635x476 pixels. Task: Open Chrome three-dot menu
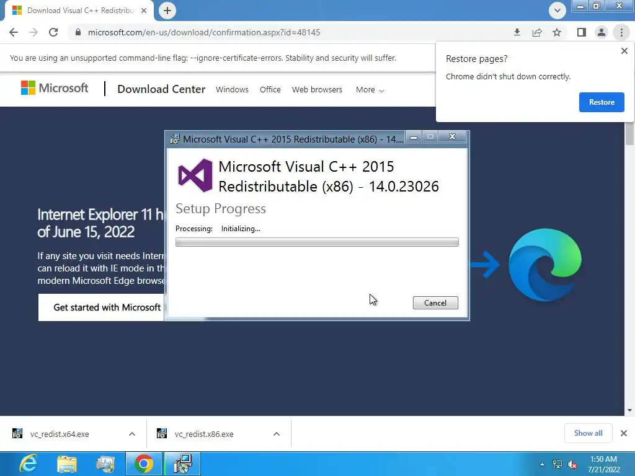[x=621, y=32]
